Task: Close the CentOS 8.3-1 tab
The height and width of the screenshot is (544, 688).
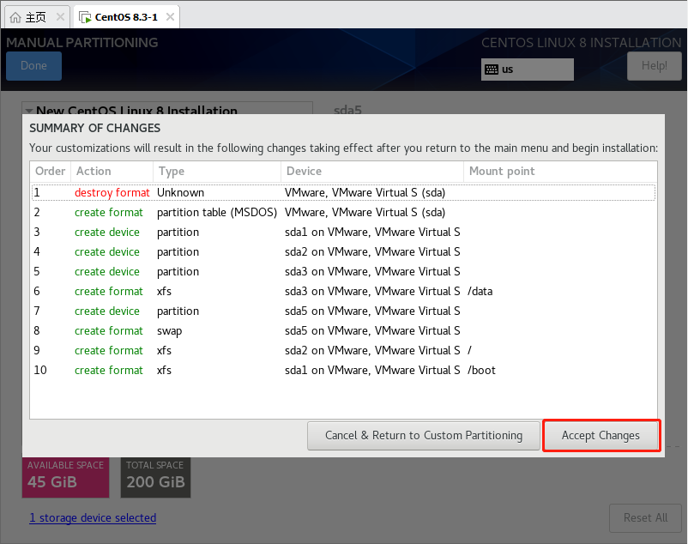Action: point(170,17)
